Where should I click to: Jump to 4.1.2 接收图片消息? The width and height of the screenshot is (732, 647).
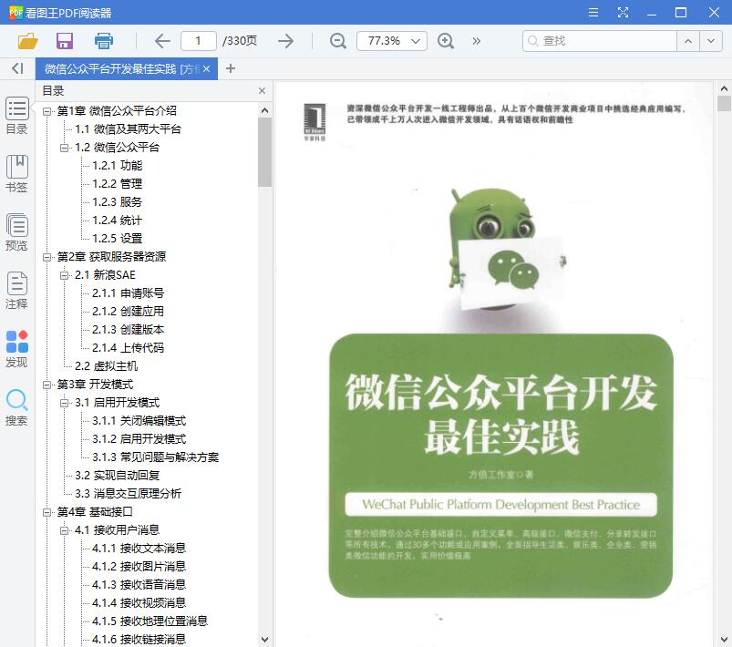pyautogui.click(x=139, y=566)
